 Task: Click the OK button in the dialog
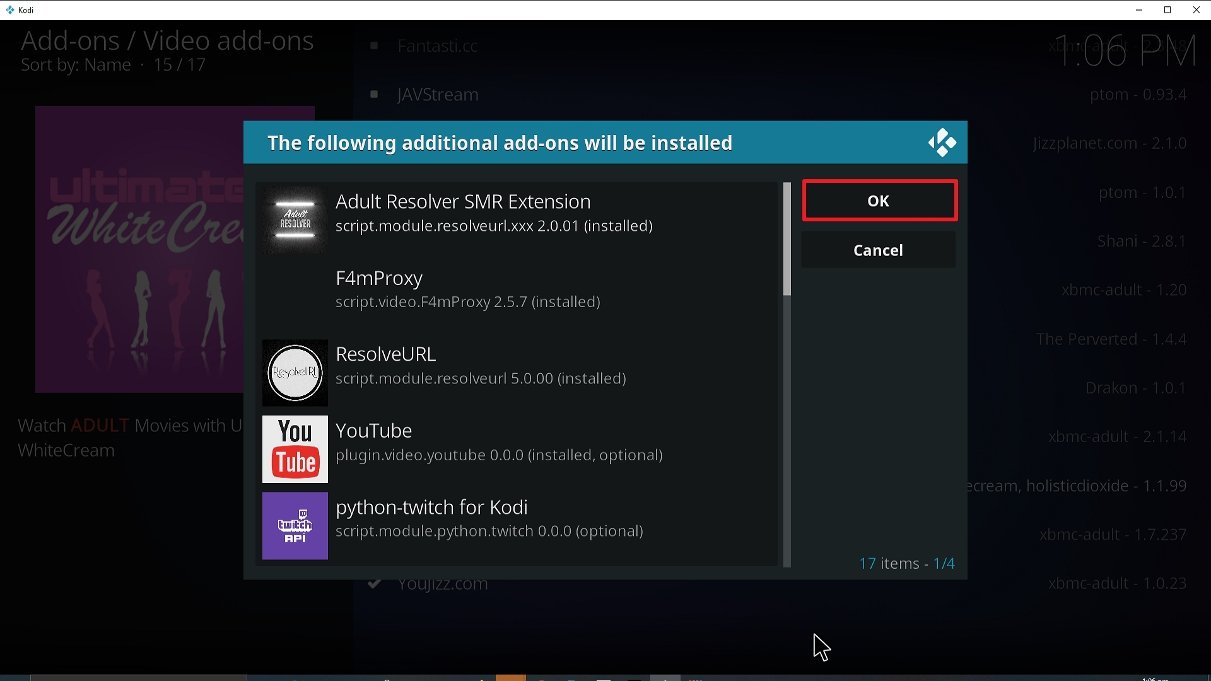point(879,201)
